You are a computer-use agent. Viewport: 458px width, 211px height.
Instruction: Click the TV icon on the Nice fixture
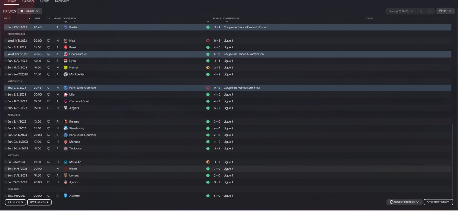[49, 41]
